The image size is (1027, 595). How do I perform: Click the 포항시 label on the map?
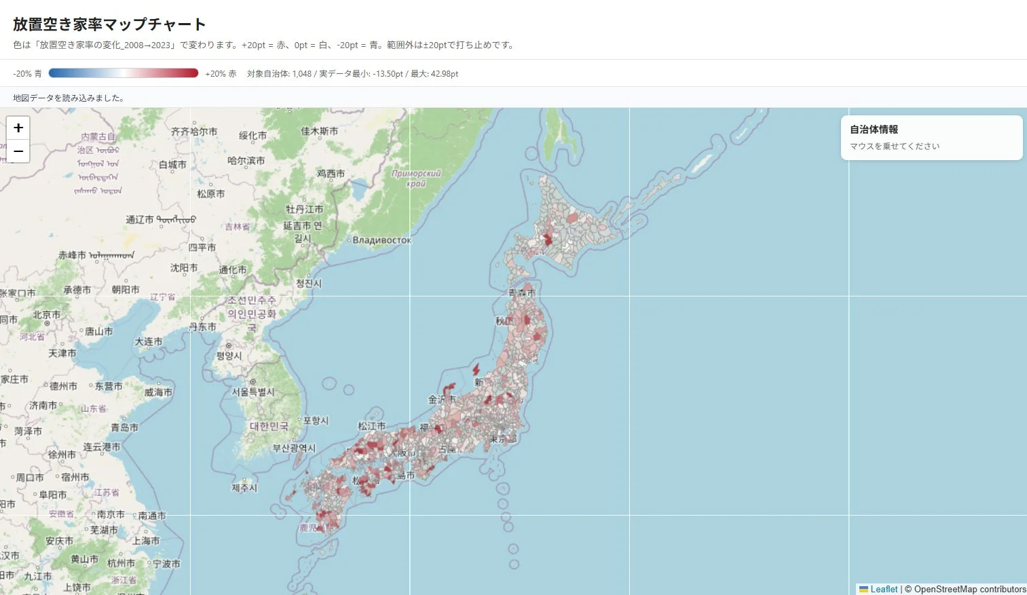coord(316,421)
